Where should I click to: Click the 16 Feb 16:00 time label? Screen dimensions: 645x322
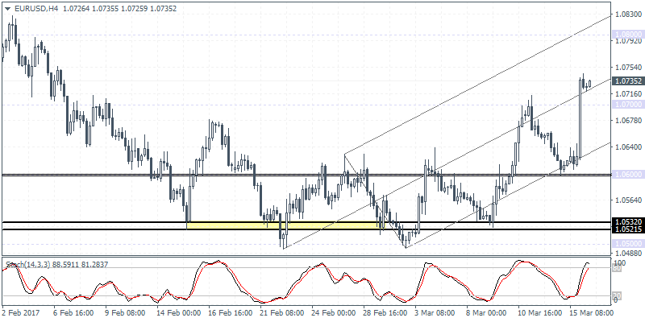(x=231, y=312)
